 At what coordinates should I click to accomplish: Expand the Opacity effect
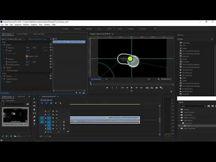coord(2,67)
